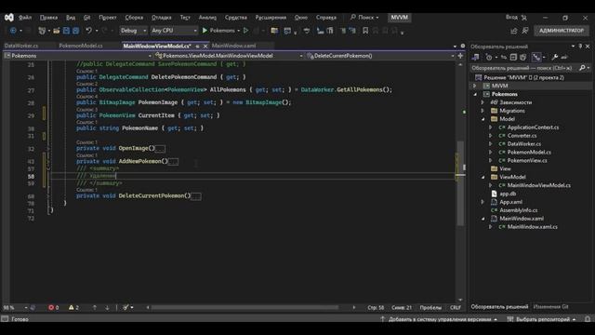Image resolution: width=595 pixels, height=335 pixels.
Task: Click Solution Explorer preview selected items icon
Action: (564, 58)
